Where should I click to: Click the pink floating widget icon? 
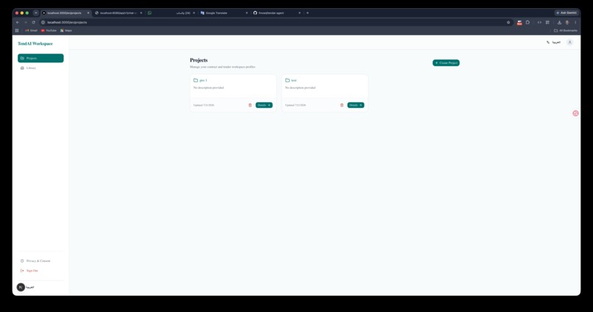coord(575,113)
